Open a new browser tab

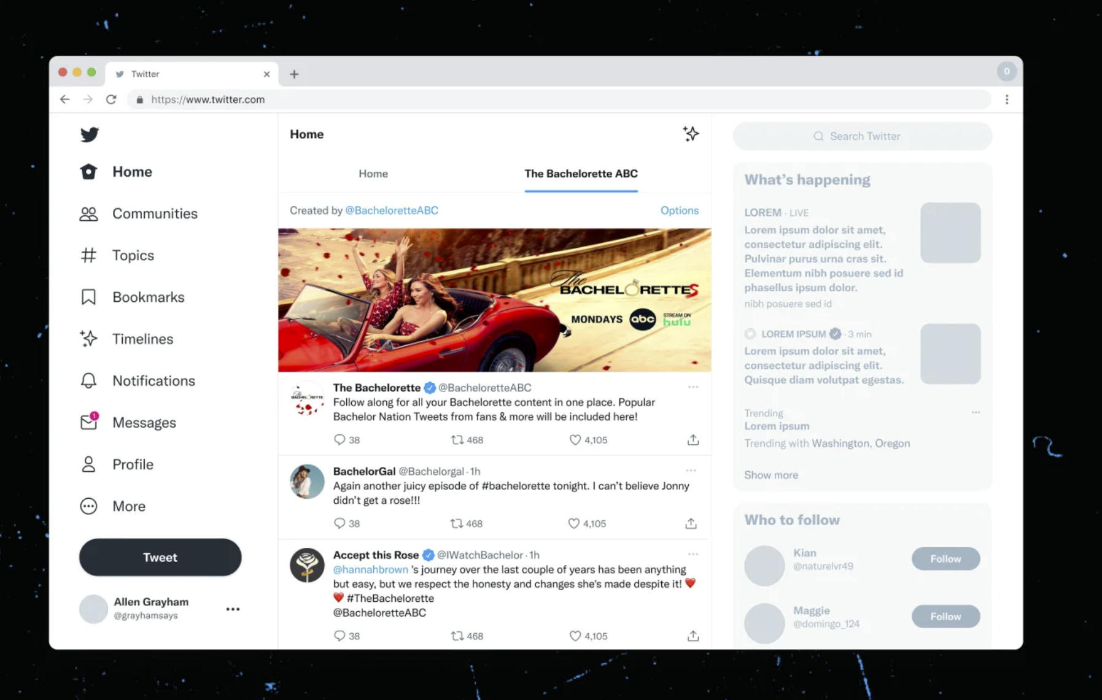tap(294, 74)
